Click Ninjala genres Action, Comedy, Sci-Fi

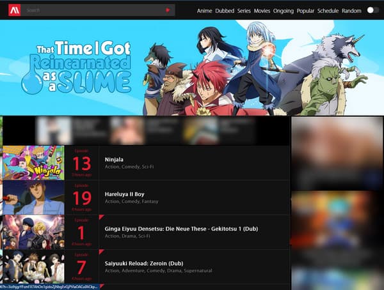(x=129, y=167)
